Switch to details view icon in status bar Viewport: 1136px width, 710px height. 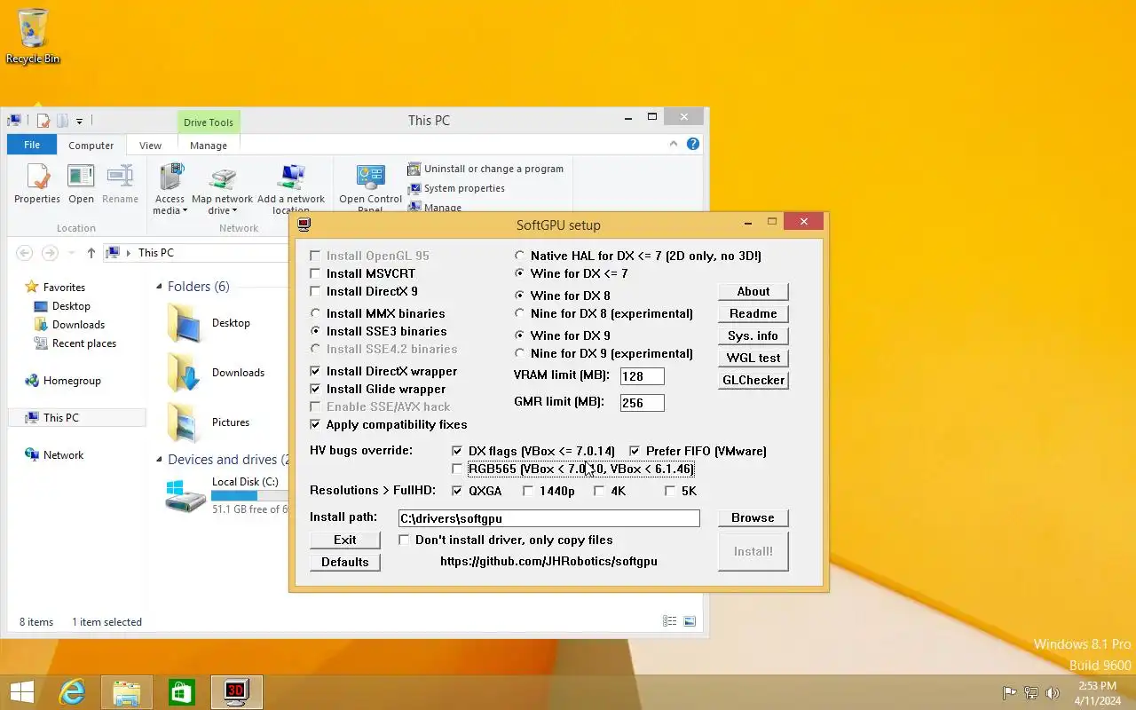click(x=670, y=621)
